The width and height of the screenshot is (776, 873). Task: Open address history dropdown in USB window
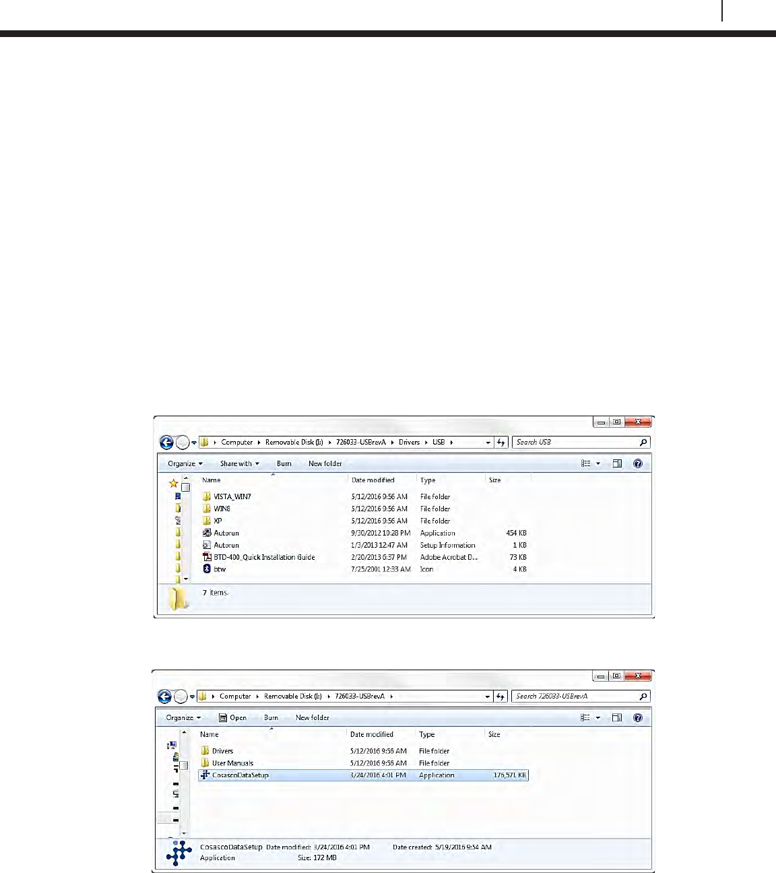point(488,443)
